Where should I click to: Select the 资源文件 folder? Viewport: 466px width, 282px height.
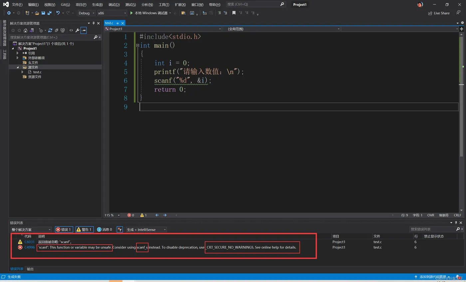point(35,77)
